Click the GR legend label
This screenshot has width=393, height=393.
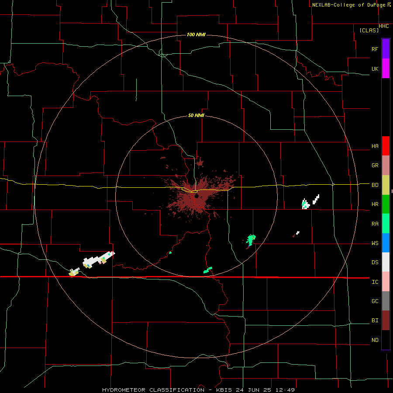coord(375,165)
